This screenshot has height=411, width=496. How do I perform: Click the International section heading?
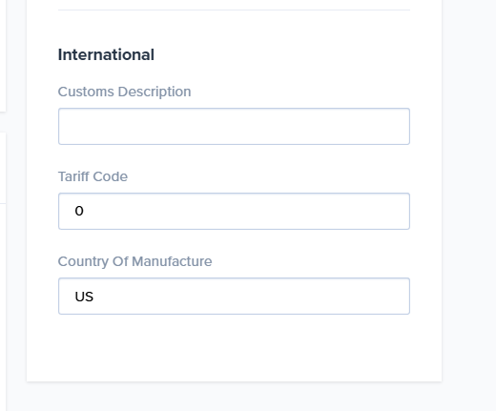point(106,54)
